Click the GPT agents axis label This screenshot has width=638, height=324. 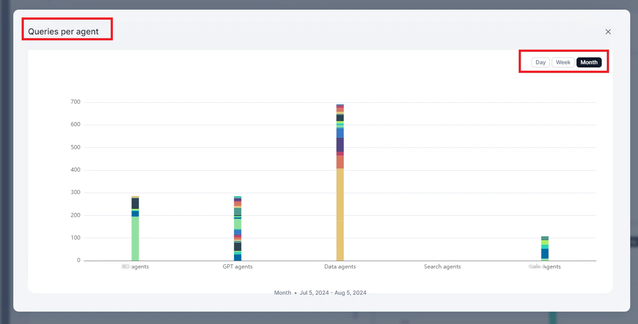click(x=237, y=266)
